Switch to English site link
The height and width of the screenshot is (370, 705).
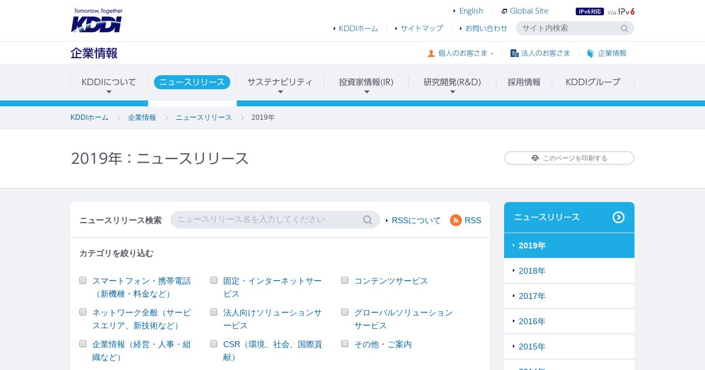click(x=471, y=11)
